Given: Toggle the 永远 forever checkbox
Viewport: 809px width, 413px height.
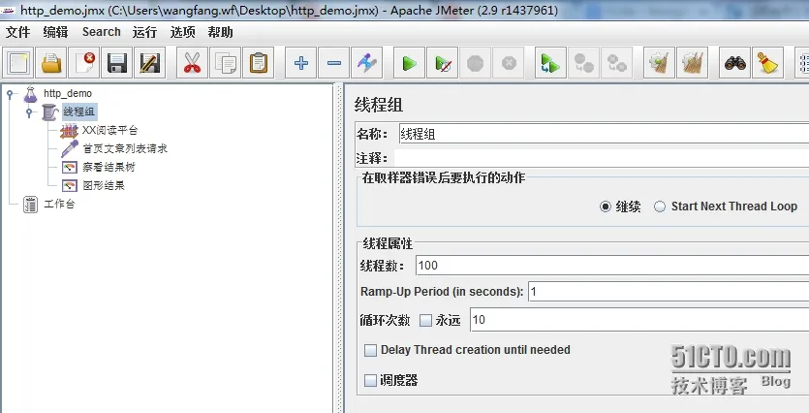Looking at the screenshot, I should tap(425, 320).
